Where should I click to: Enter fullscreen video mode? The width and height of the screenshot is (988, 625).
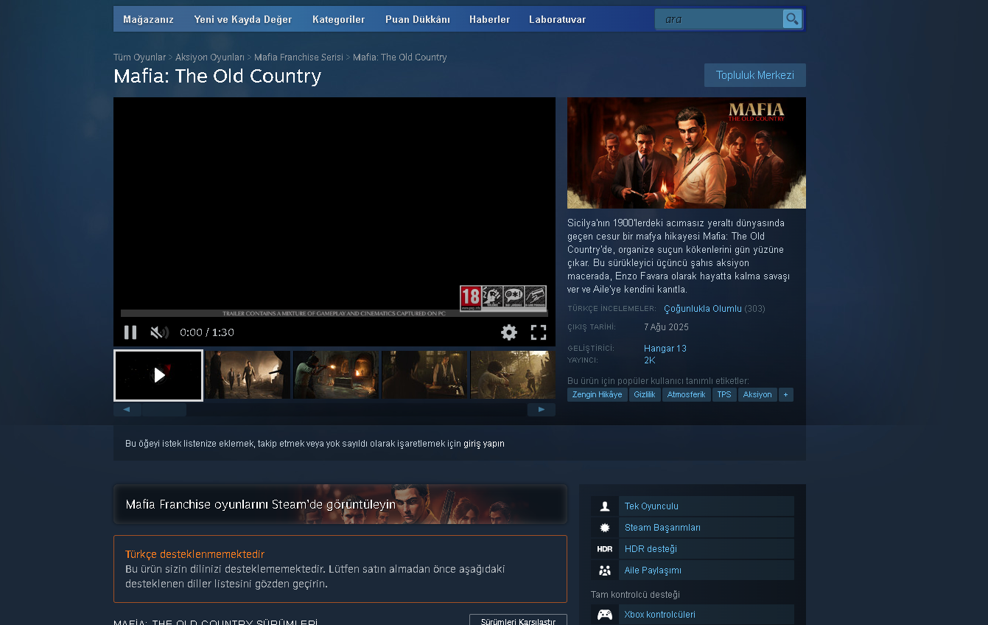539,332
